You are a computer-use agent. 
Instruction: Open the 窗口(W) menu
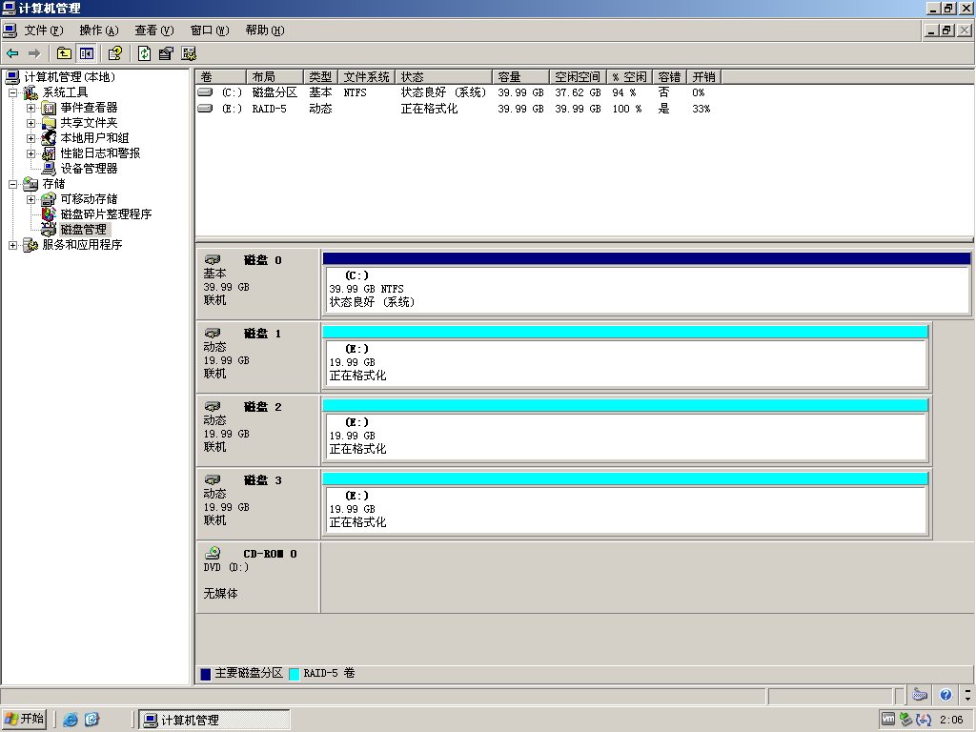(210, 30)
